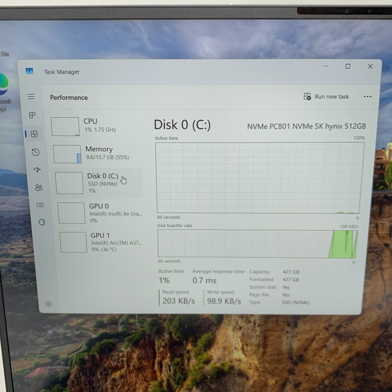Select GPU 0 Intel Iris Xe item
The image size is (392, 392).
(100, 213)
